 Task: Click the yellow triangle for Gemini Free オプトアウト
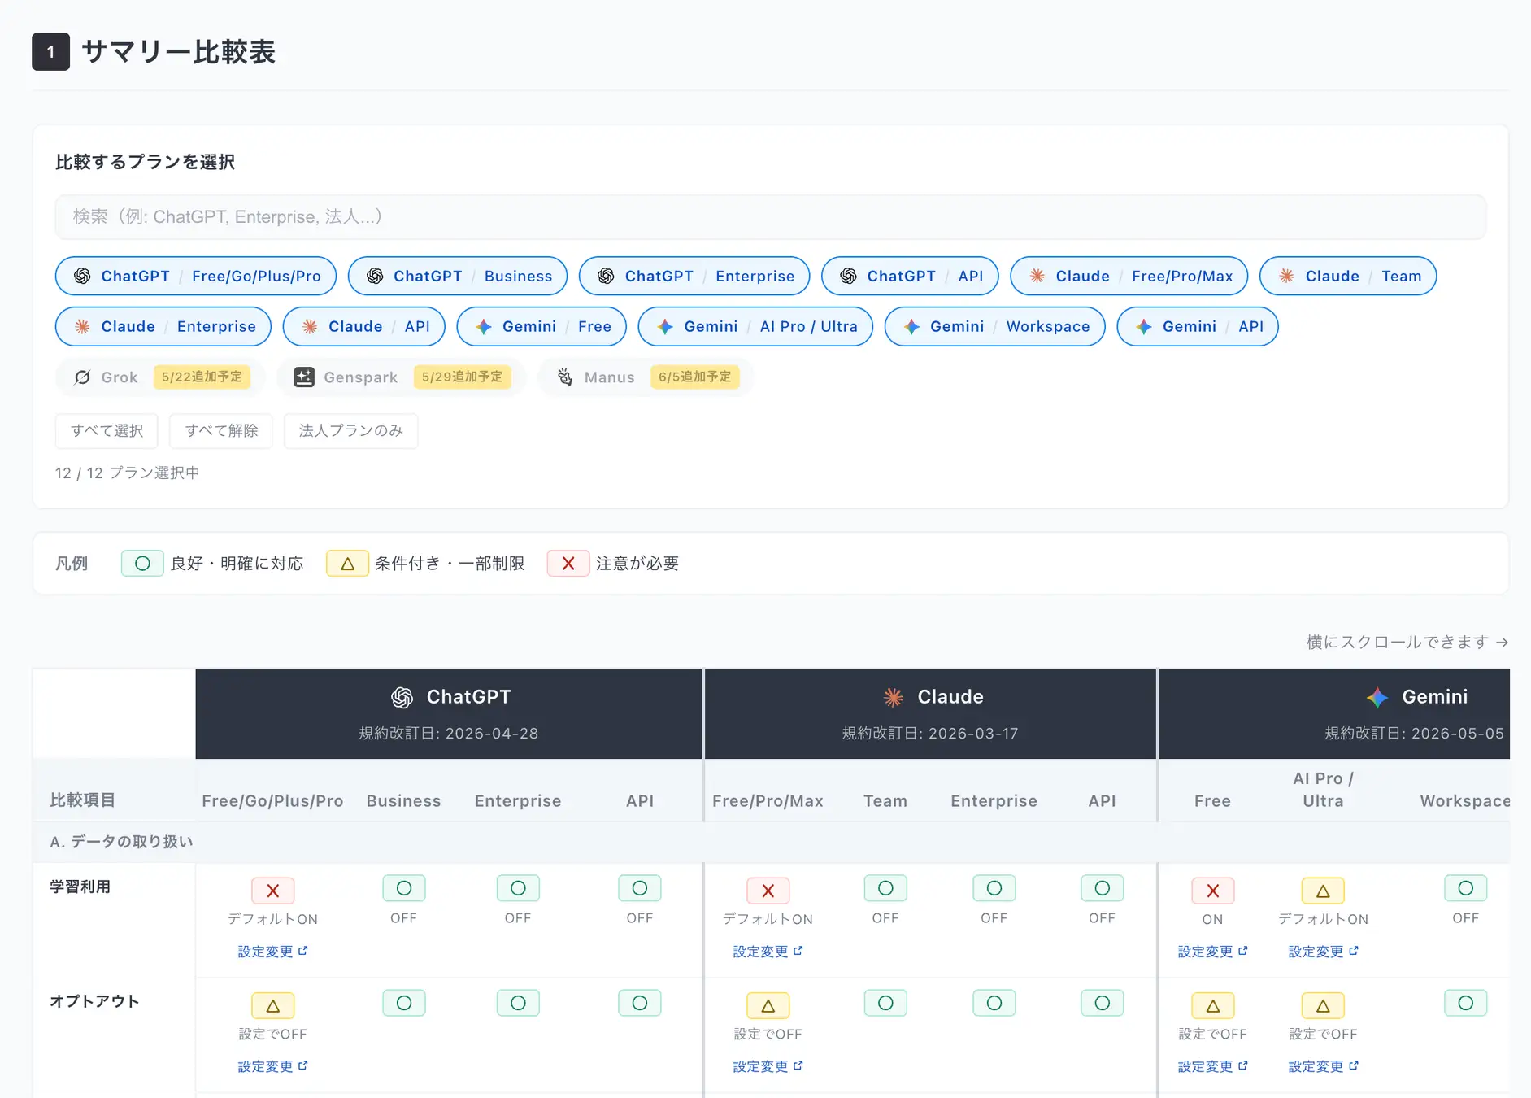tap(1213, 1005)
